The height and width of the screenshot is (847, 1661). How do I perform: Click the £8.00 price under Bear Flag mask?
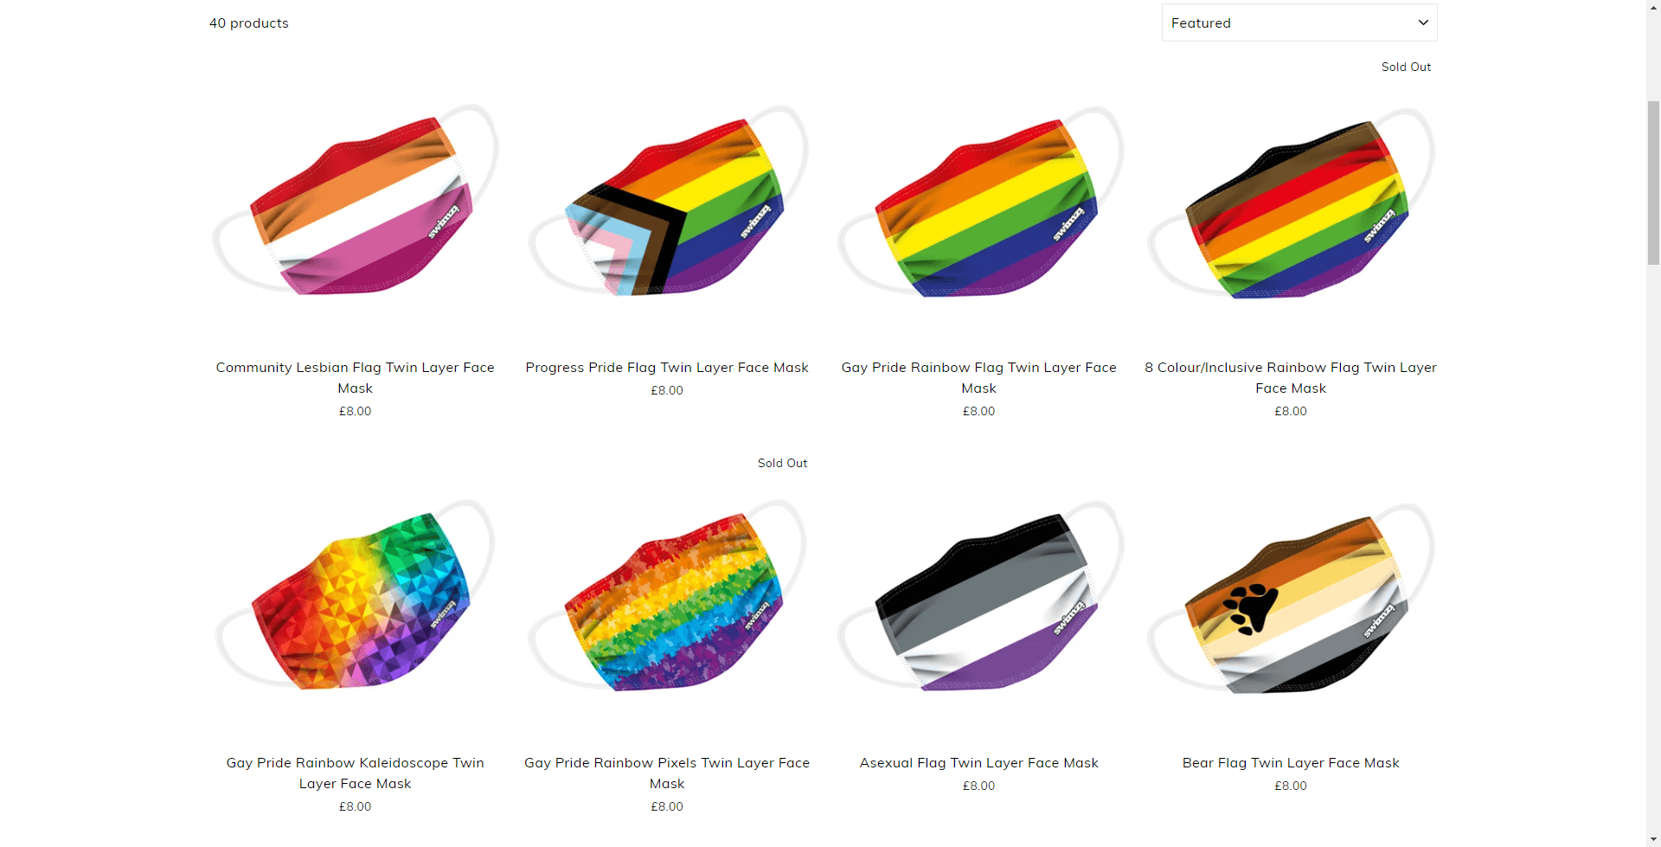pyautogui.click(x=1290, y=786)
